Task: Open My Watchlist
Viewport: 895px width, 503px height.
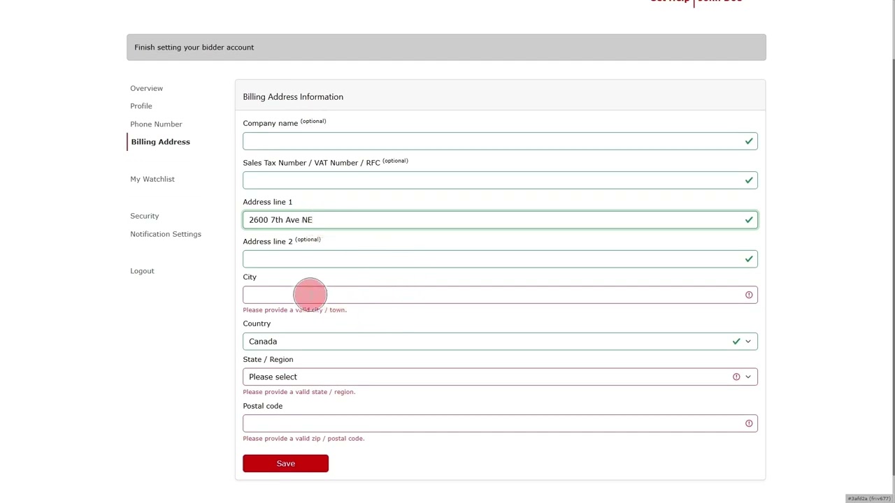Action: pyautogui.click(x=152, y=180)
